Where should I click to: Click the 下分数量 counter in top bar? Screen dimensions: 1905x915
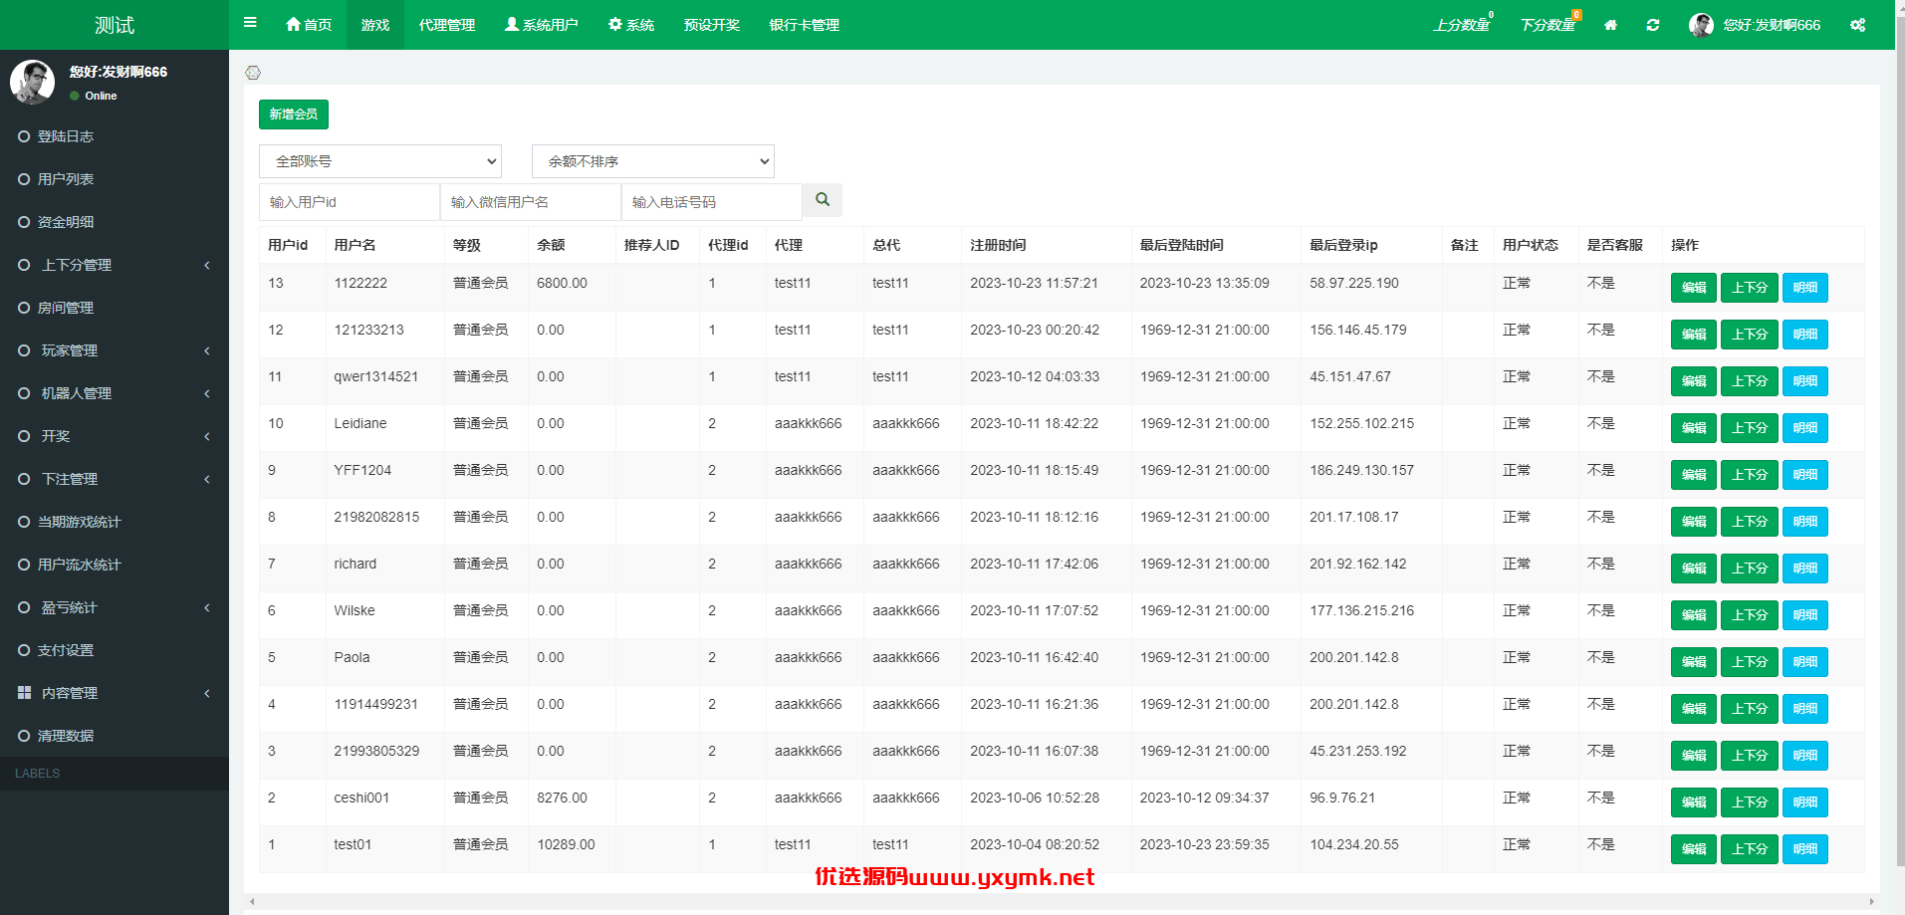coord(1548,24)
